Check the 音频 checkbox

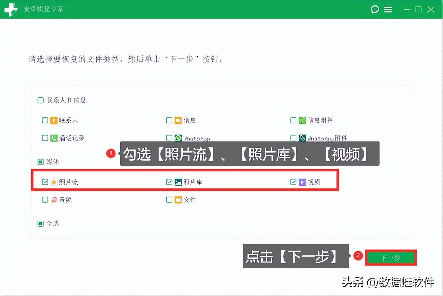[x=45, y=200]
